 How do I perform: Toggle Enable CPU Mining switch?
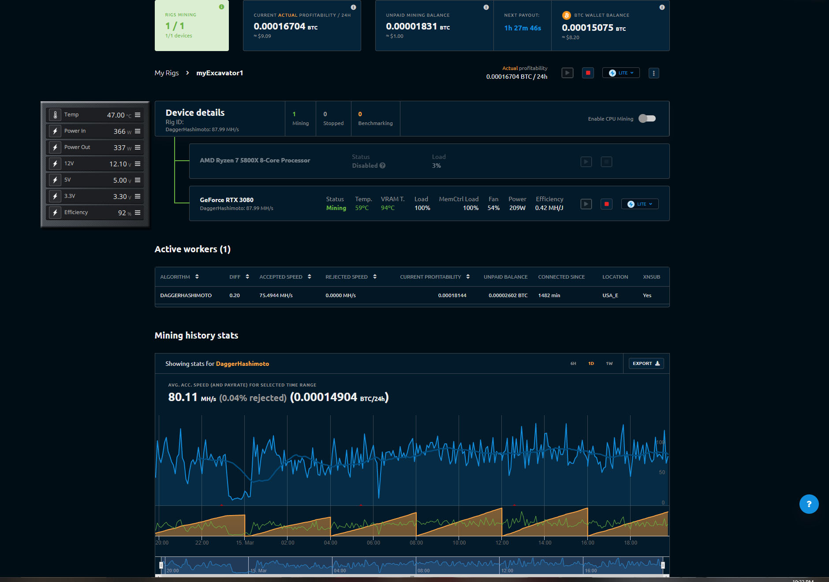click(647, 118)
